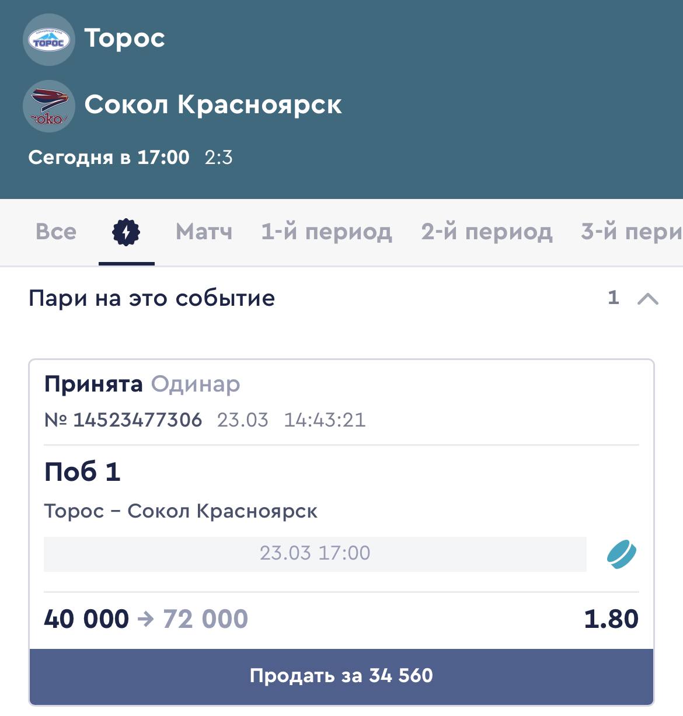
Task: Click the bet count 1 indicator
Action: click(614, 298)
